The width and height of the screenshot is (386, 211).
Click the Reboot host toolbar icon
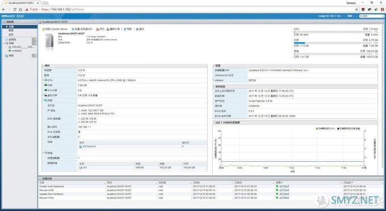(x=108, y=29)
